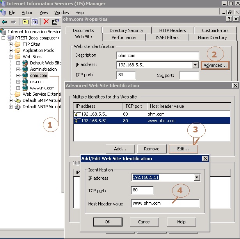
Task: Click the FTP Sites folder icon
Action: tap(18, 44)
